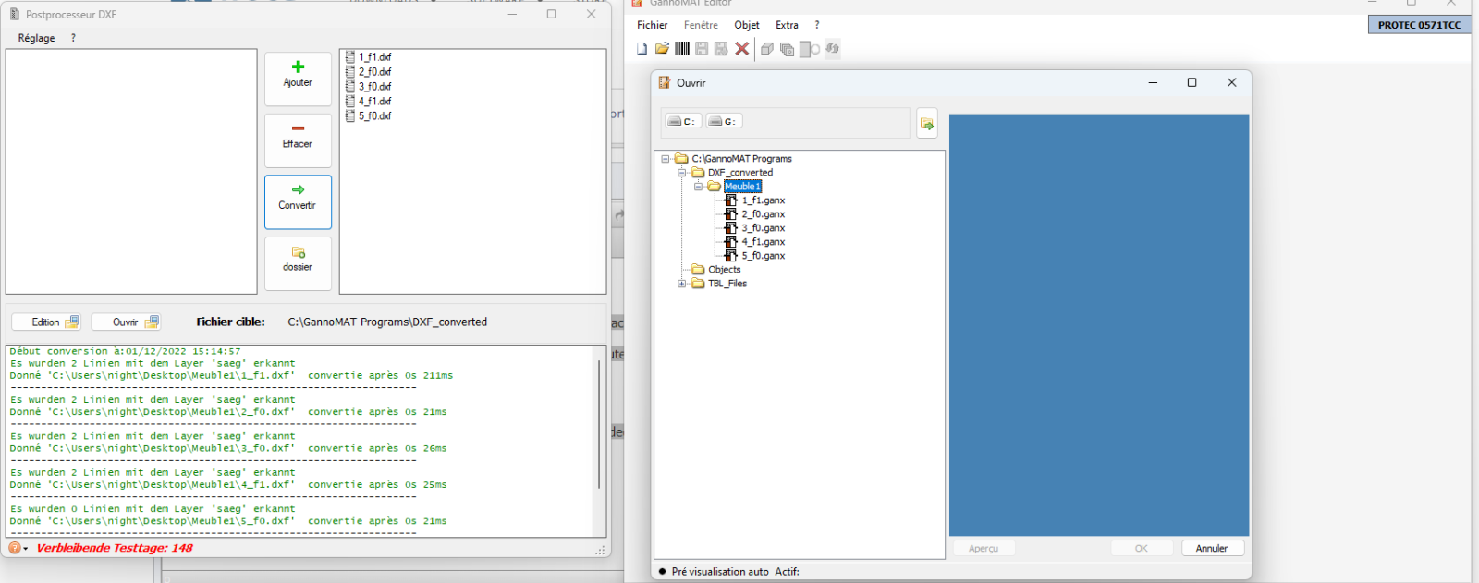
Task: Select 1_f1.ganx in the Ouvrir tree
Action: 763,200
